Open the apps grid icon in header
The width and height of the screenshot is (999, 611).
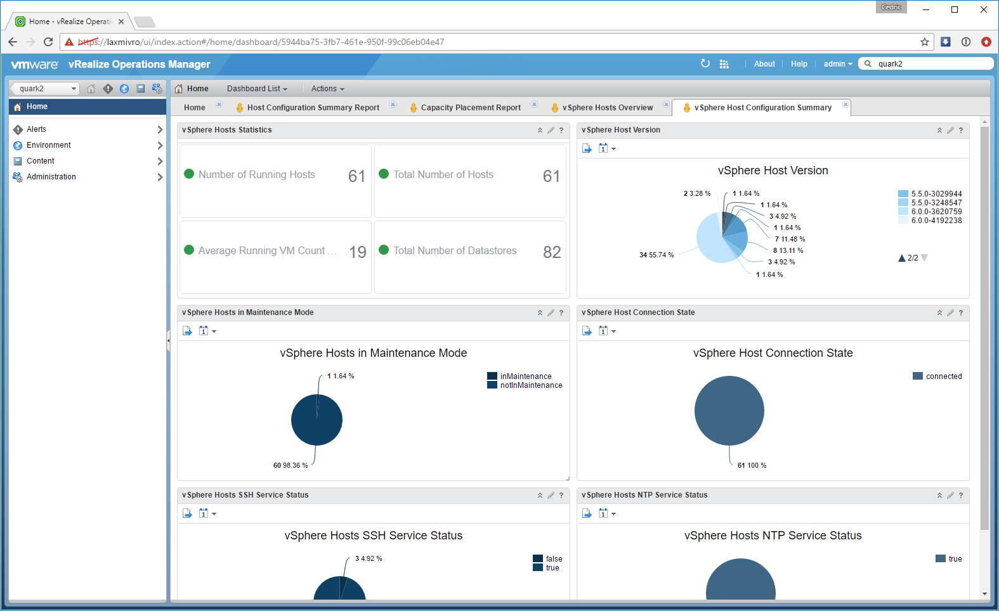724,64
